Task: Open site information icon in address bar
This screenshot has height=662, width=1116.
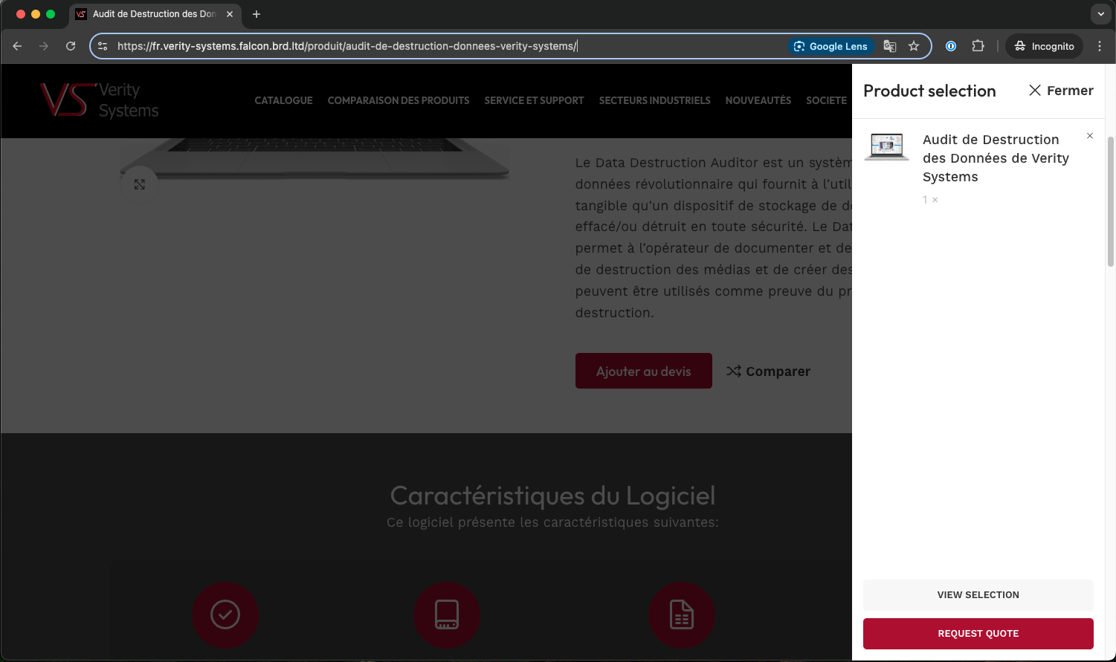Action: pyautogui.click(x=103, y=46)
